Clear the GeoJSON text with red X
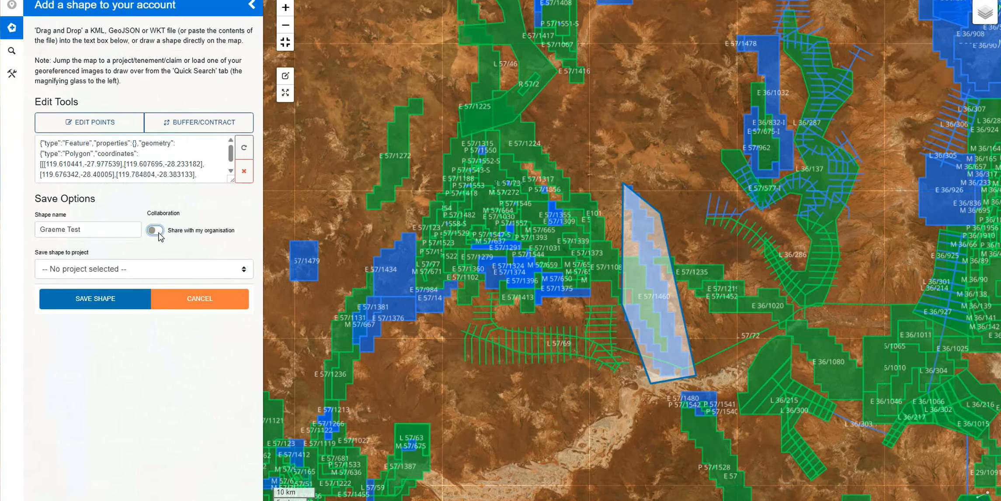 coord(244,171)
